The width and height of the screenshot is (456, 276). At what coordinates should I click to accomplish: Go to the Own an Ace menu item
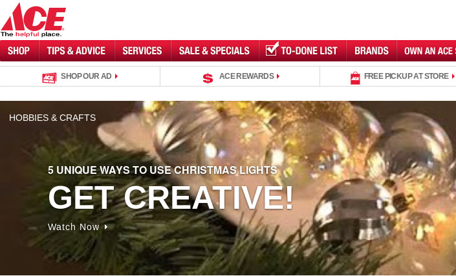point(426,51)
